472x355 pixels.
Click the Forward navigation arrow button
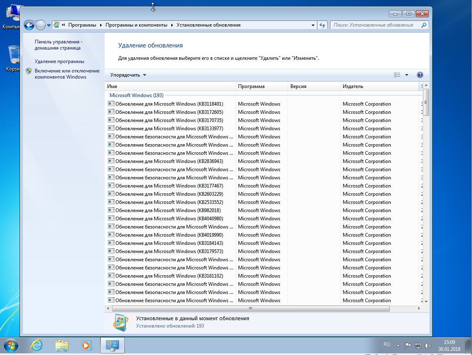pyautogui.click(x=40, y=25)
